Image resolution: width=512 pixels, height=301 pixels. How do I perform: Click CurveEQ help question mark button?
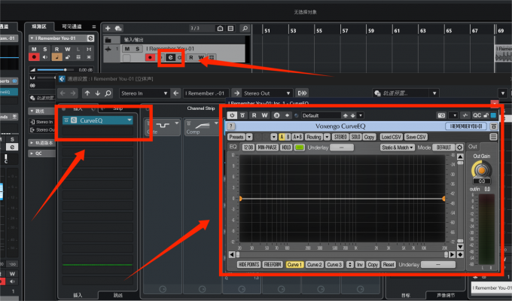231,126
